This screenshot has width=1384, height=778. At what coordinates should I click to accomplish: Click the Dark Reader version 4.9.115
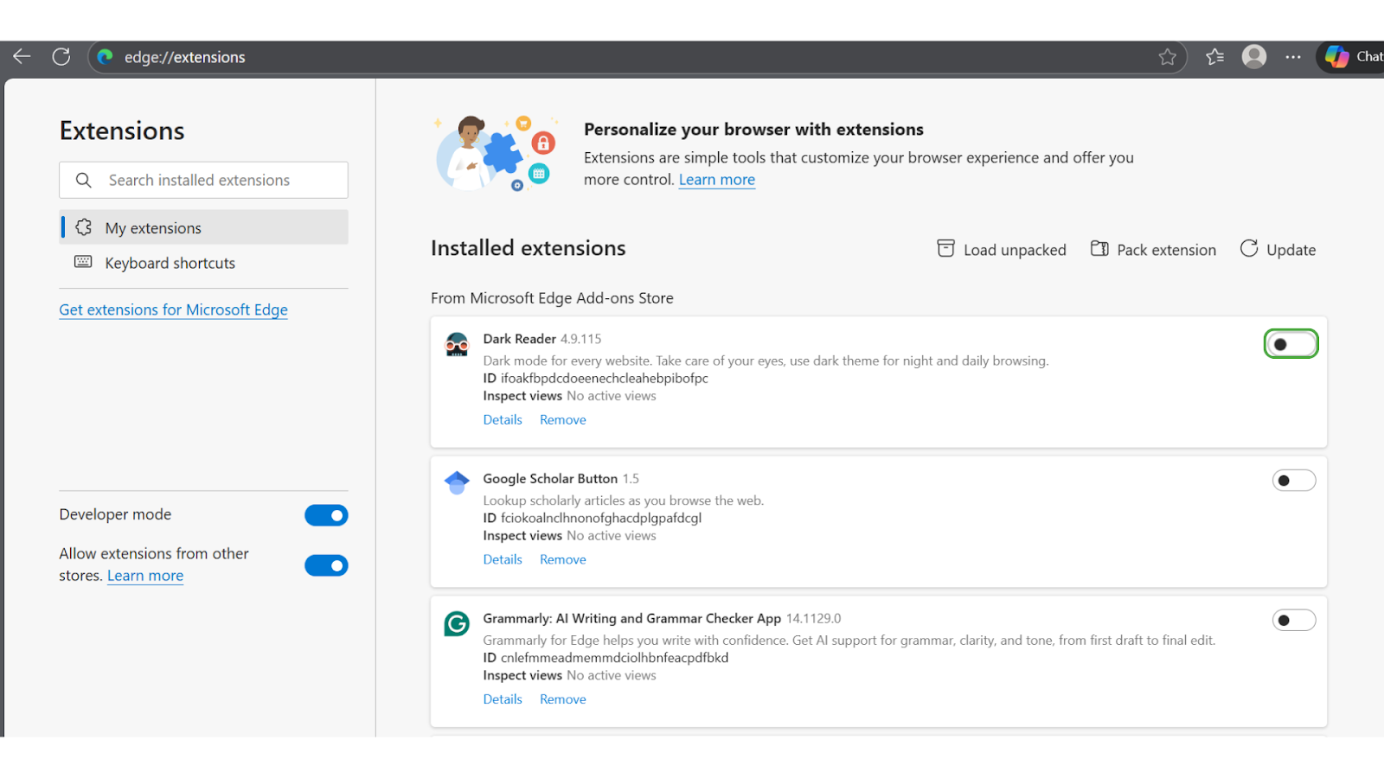(x=580, y=339)
